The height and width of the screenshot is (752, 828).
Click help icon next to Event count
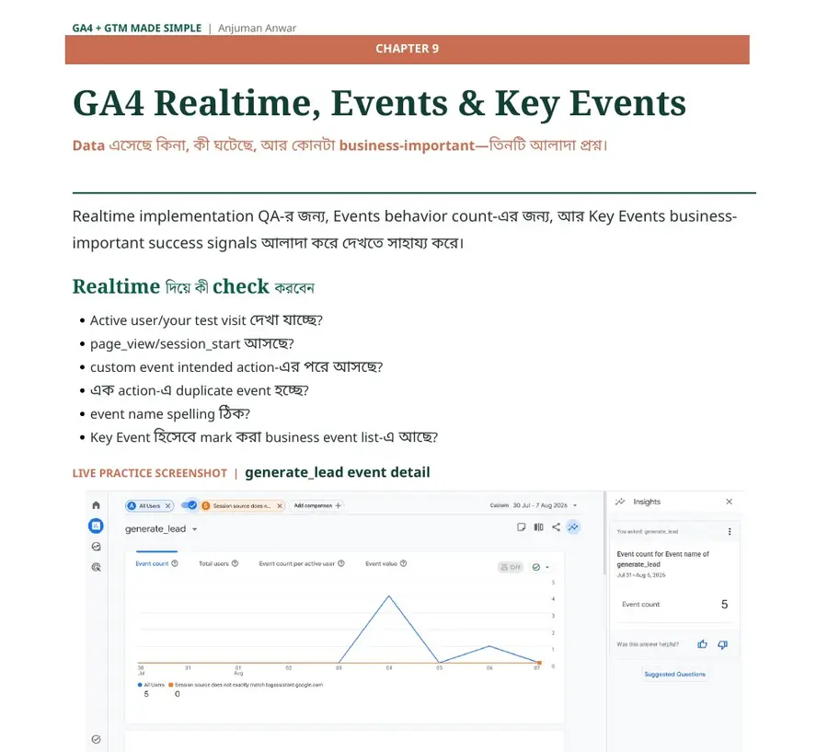click(x=175, y=563)
